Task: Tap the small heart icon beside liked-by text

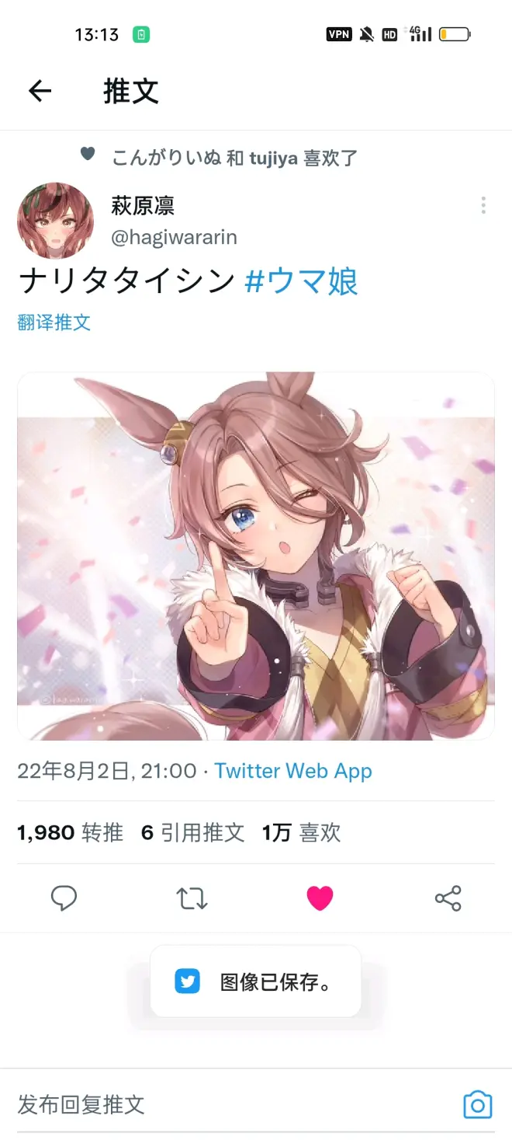Action: [x=88, y=154]
